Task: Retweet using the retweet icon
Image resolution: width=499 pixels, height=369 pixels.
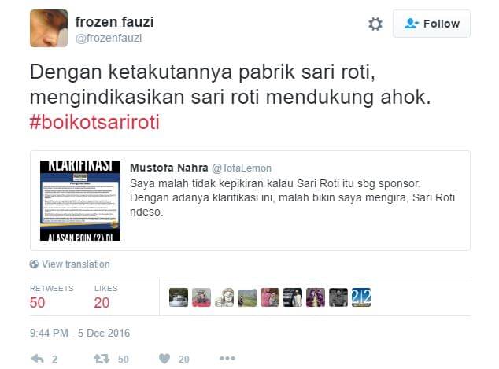Action: (102, 359)
